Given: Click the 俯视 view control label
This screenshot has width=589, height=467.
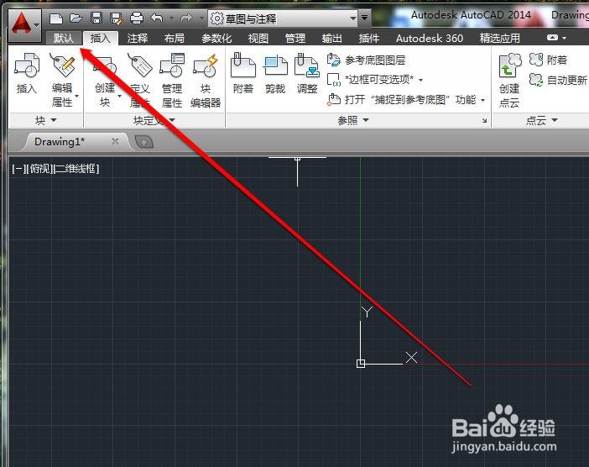Looking at the screenshot, I should click(x=39, y=169).
